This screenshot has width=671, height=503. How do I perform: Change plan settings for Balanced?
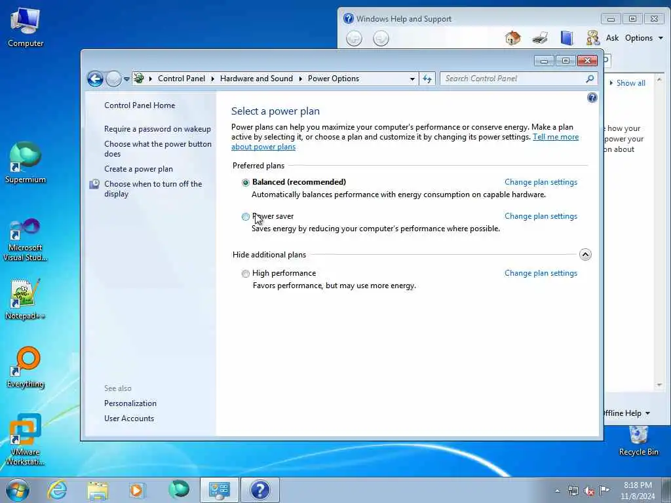(541, 182)
